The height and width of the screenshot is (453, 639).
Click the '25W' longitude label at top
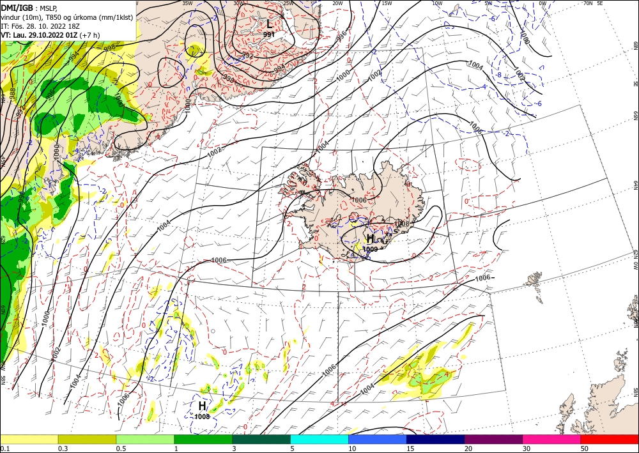(288, 3)
